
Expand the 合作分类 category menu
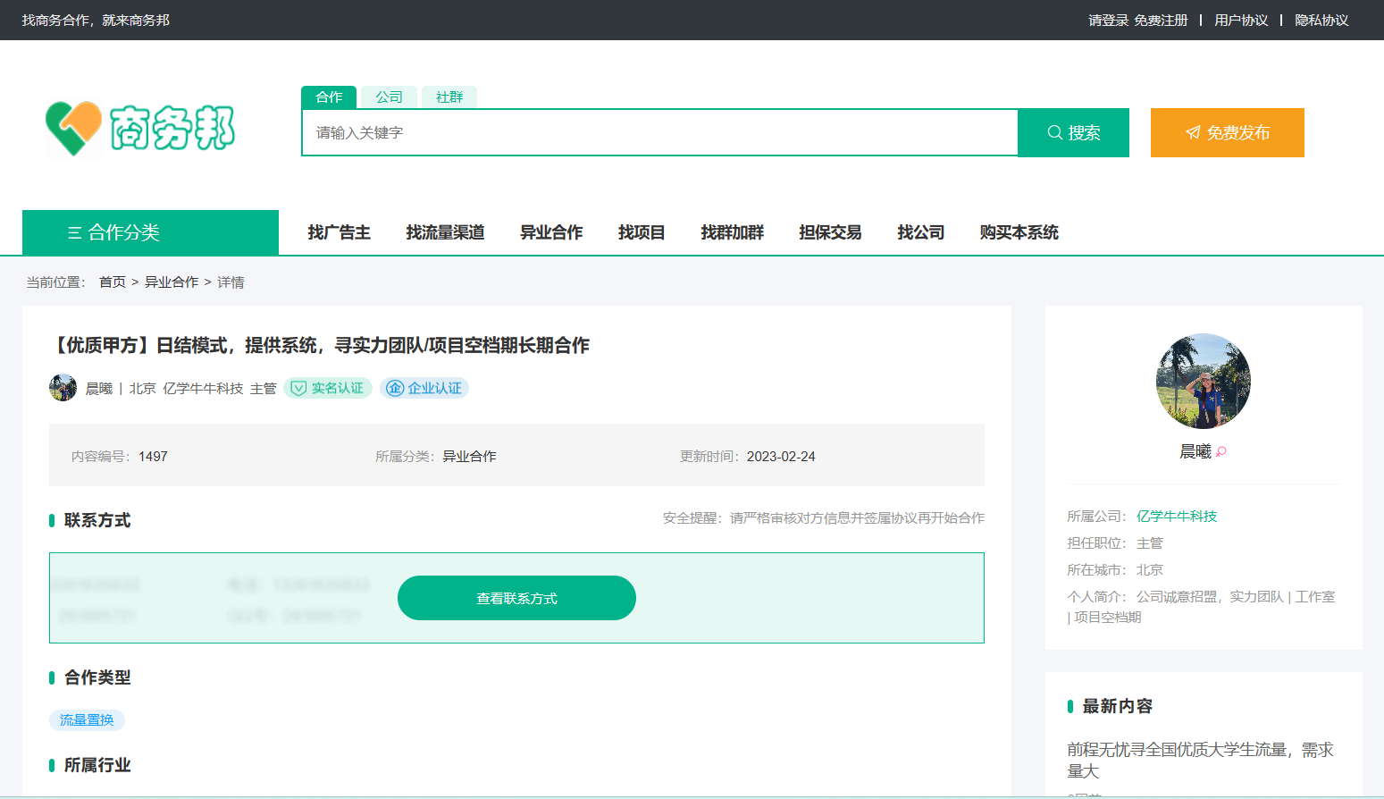(150, 232)
